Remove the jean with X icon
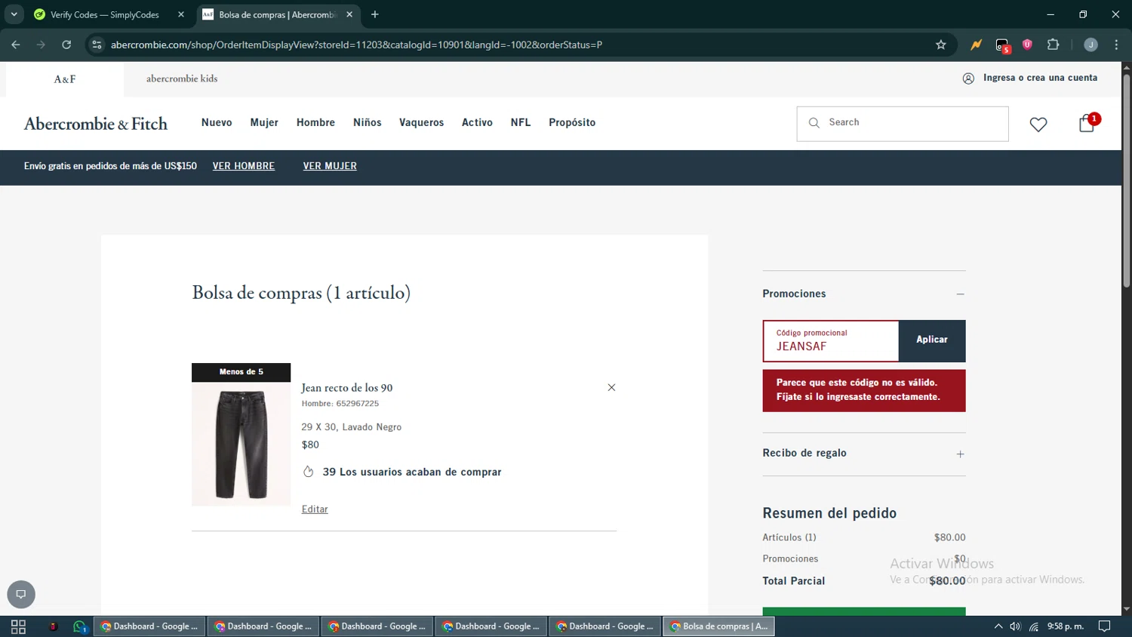Viewport: 1132px width, 637px height. (611, 387)
